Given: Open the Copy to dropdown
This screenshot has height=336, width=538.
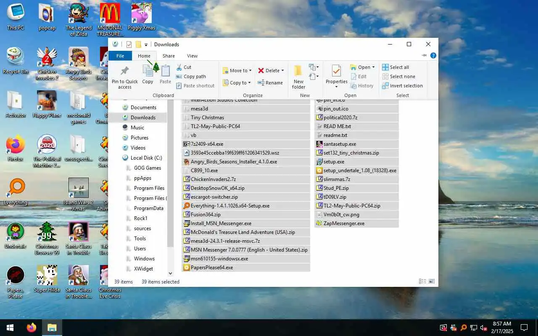Looking at the screenshot, I should (237, 83).
